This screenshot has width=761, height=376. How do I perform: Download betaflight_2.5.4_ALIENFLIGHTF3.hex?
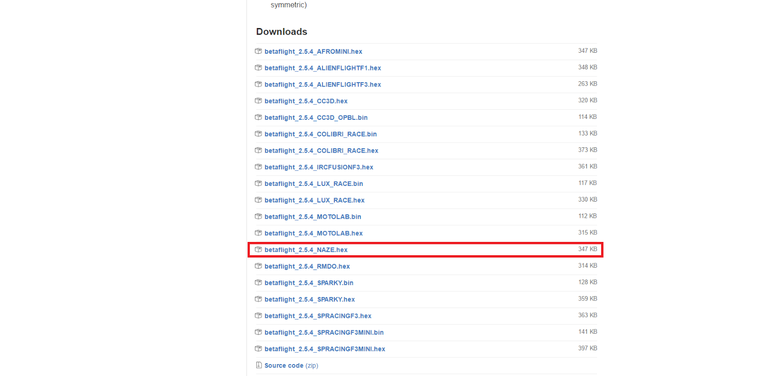pyautogui.click(x=323, y=85)
